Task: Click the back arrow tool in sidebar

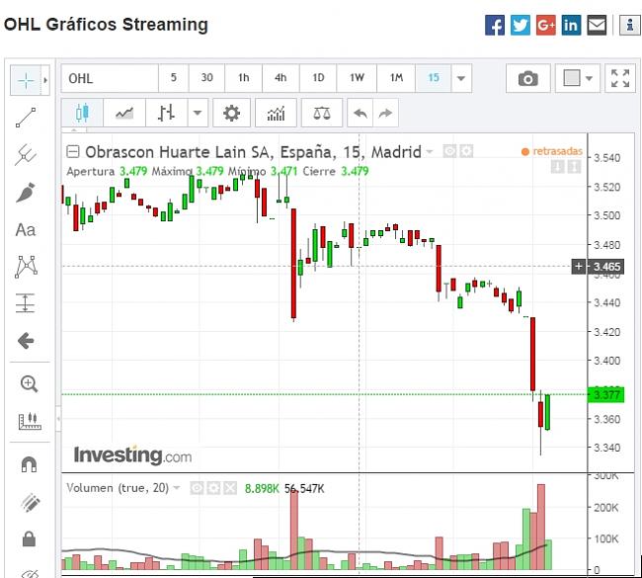Action: tap(26, 341)
